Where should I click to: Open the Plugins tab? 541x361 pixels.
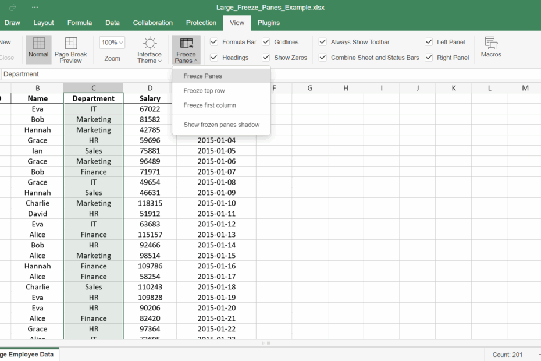(x=269, y=23)
